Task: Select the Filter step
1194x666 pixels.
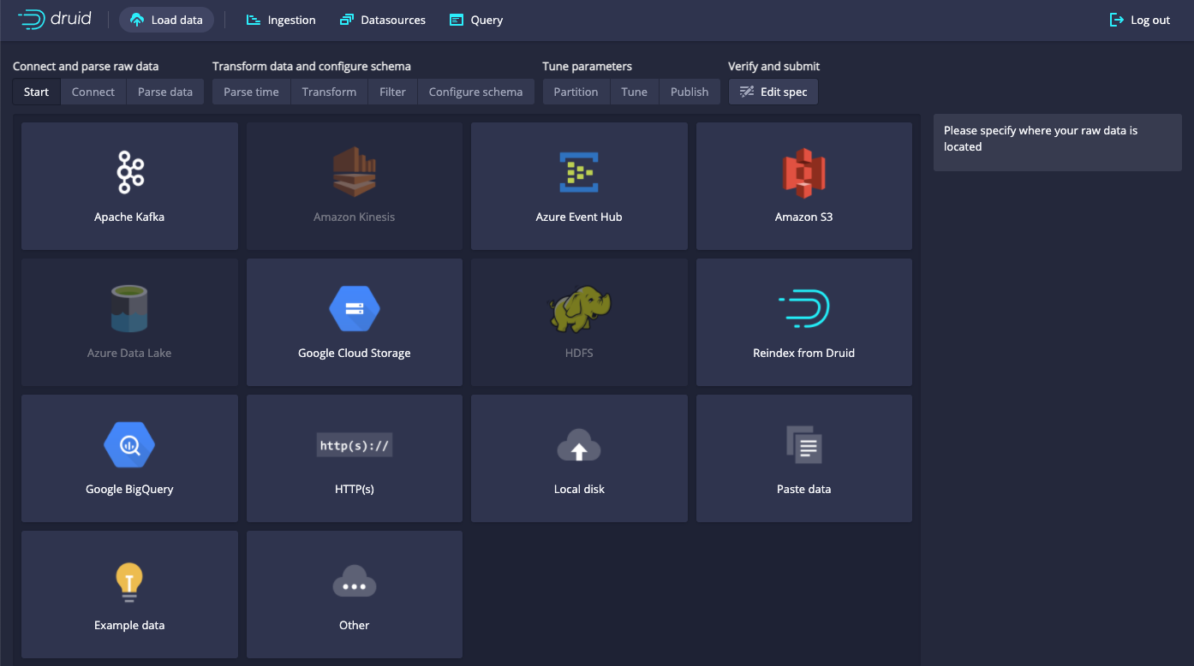Action: (x=392, y=92)
